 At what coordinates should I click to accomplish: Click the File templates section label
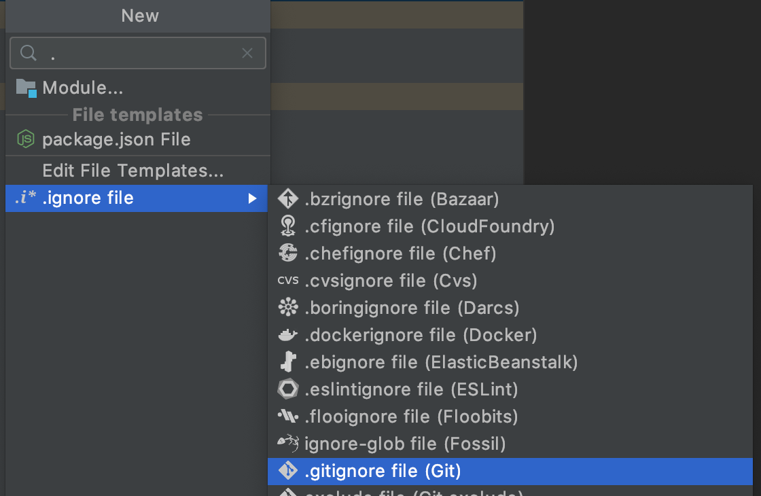coord(137,115)
